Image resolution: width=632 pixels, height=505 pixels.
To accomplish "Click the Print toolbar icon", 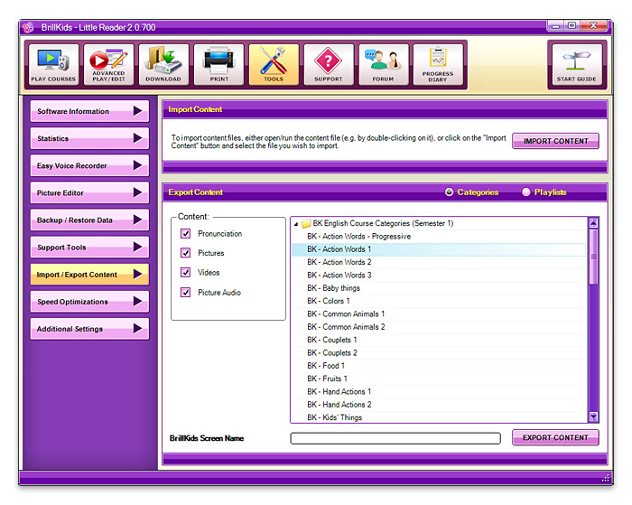I will pos(218,64).
